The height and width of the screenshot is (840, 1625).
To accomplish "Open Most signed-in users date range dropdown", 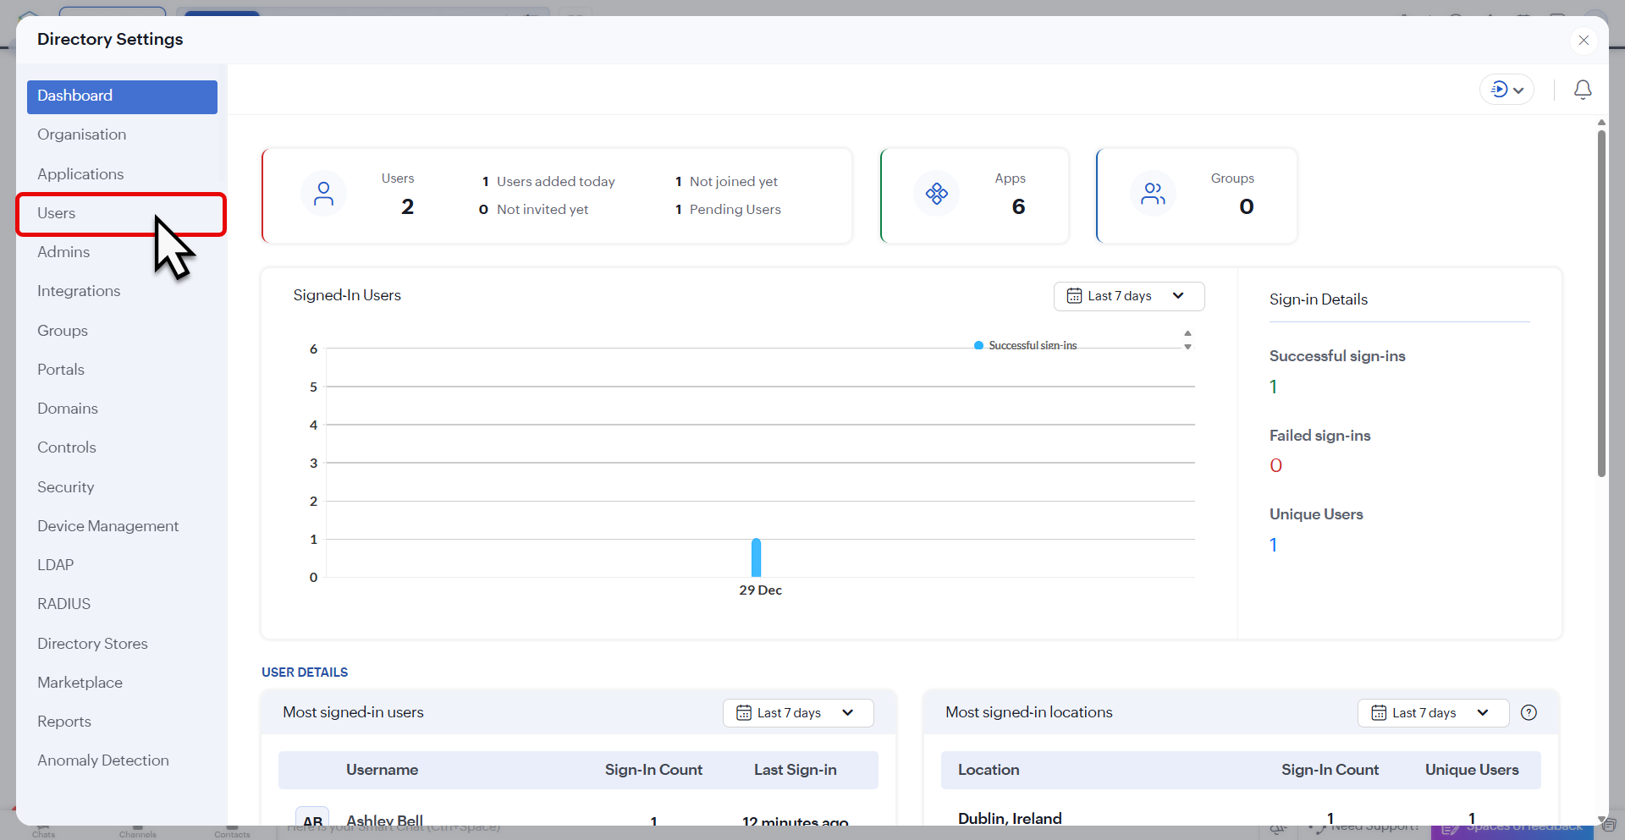I will (797, 712).
